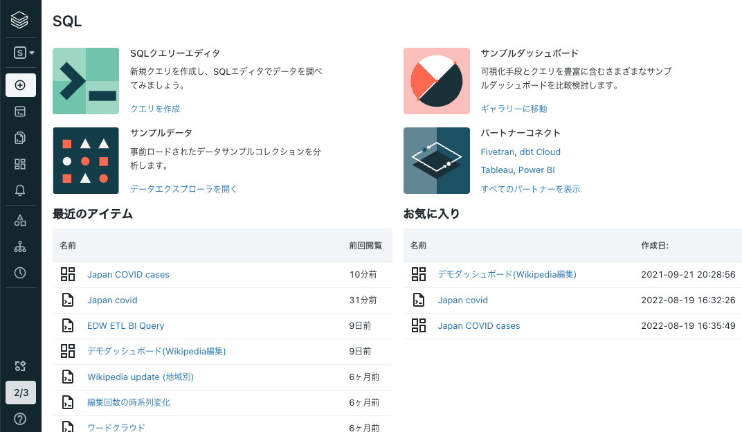The width and height of the screenshot is (742, 432).
Task: Open the feedback icon near the sidebar bottom
Action: [21, 366]
